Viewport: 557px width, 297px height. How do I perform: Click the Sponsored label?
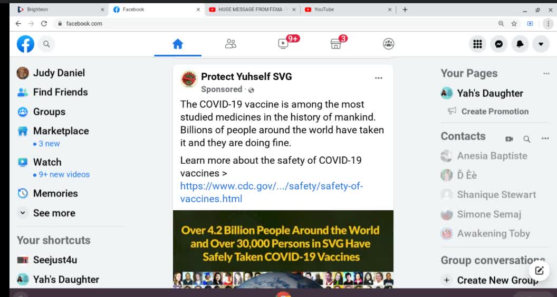pyautogui.click(x=222, y=90)
